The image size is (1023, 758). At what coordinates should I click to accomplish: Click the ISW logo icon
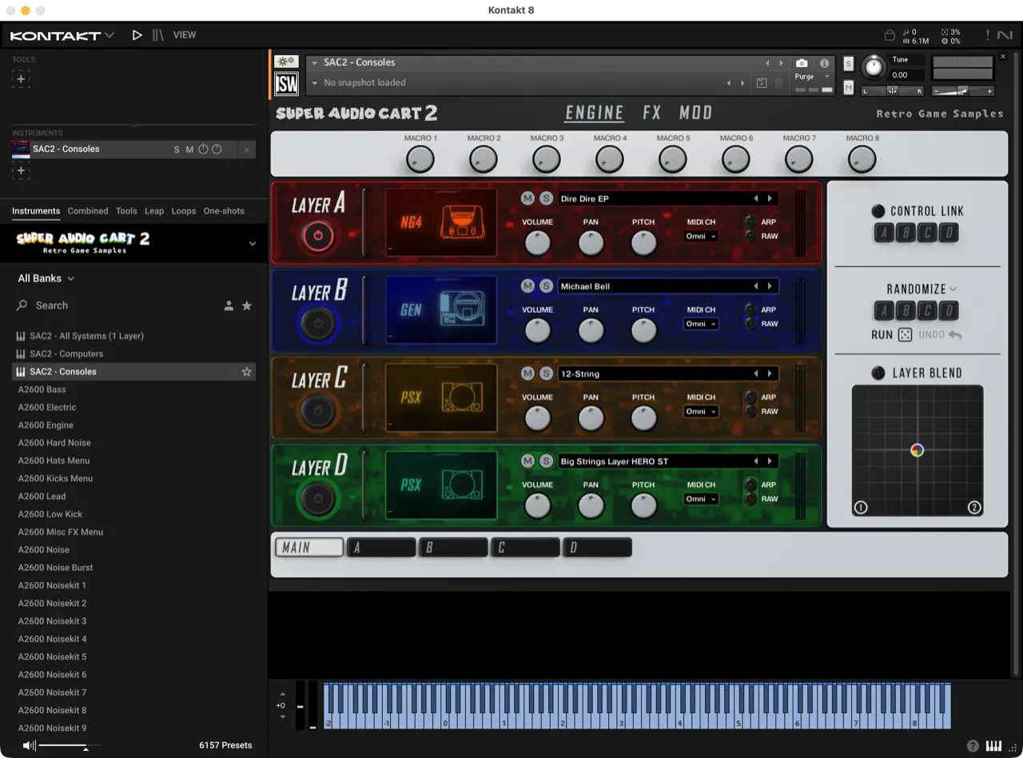(x=286, y=83)
